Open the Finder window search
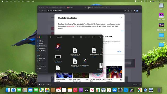This screenshot has width=167, height=94. point(100,37)
